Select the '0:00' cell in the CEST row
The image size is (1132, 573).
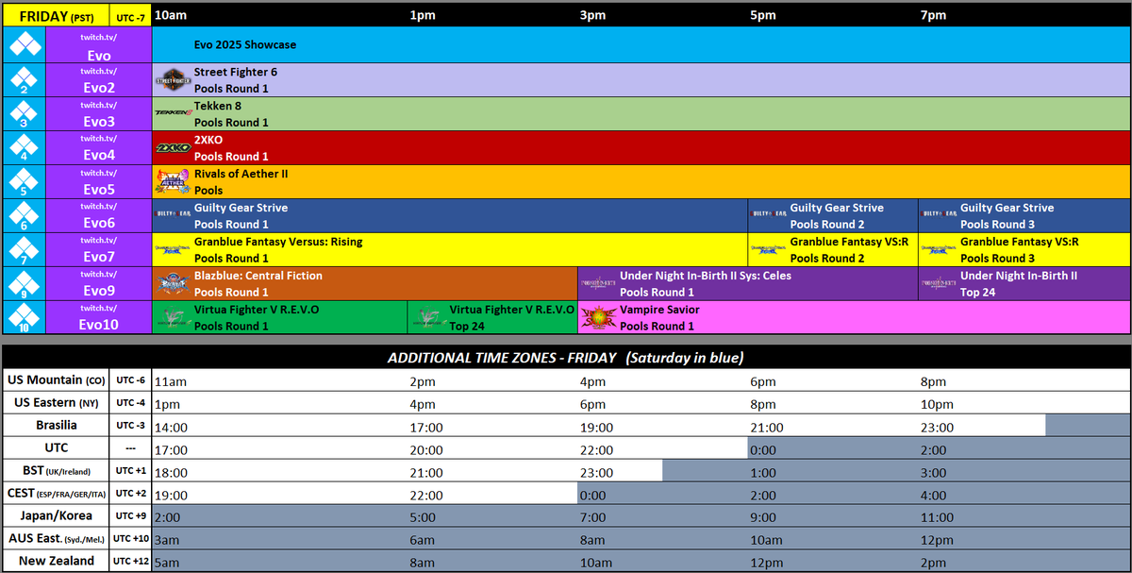pyautogui.click(x=594, y=495)
